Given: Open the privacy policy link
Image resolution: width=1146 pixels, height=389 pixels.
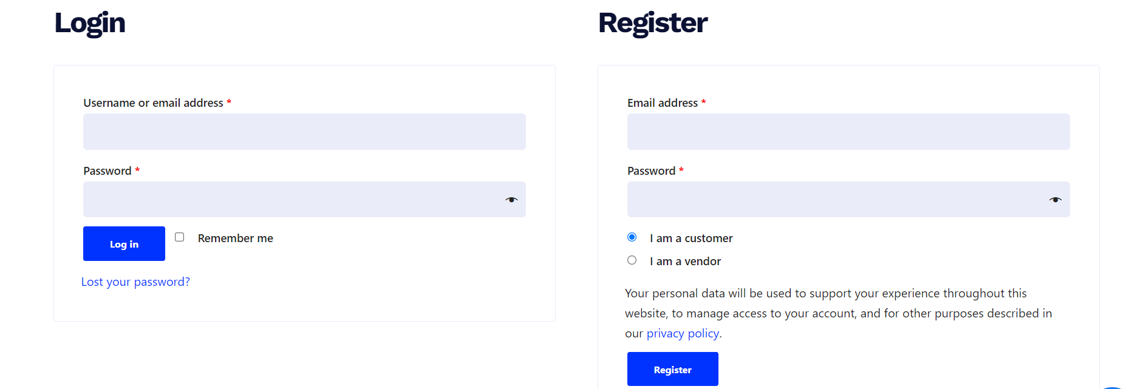Looking at the screenshot, I should click(683, 333).
